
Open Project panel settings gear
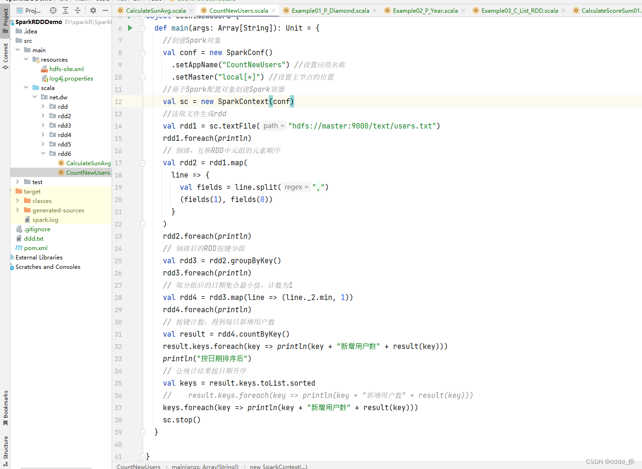point(93,10)
